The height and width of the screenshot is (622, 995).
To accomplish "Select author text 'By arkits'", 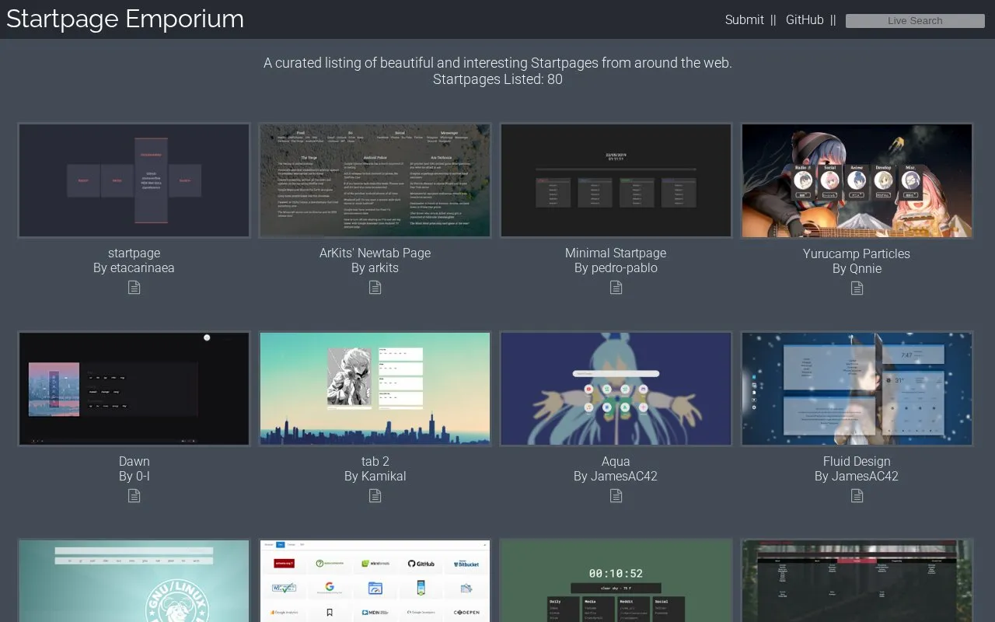I will coord(375,267).
